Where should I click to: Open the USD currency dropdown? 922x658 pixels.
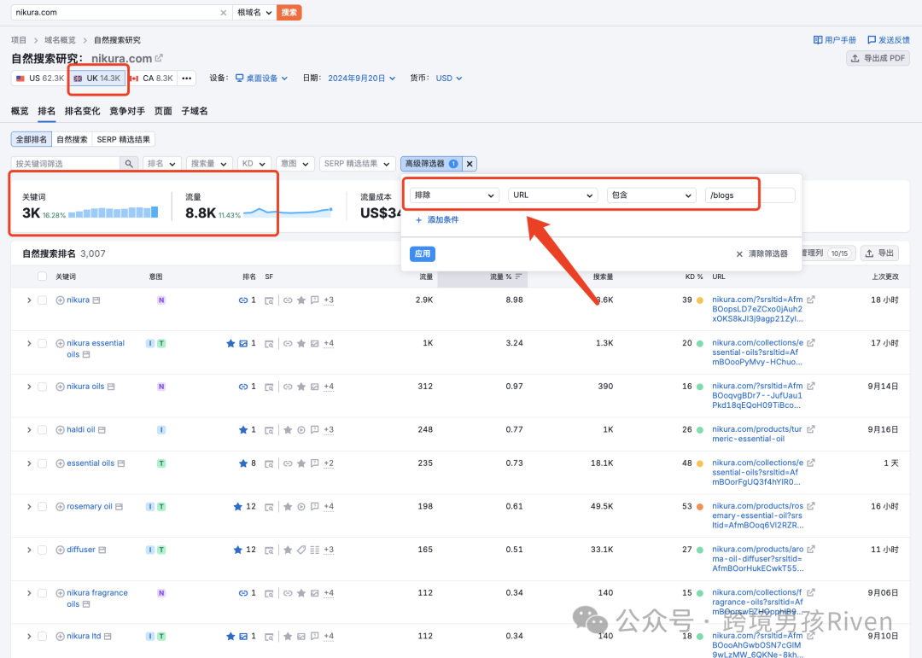[449, 79]
